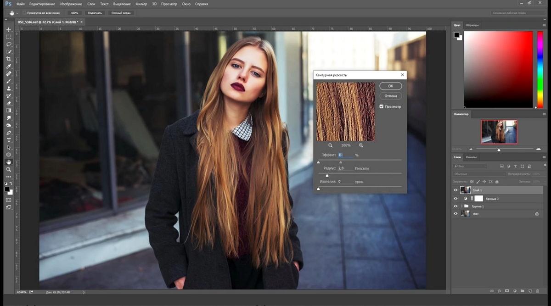
Task: Select the Rectangular Marquee tool
Action: tap(8, 37)
